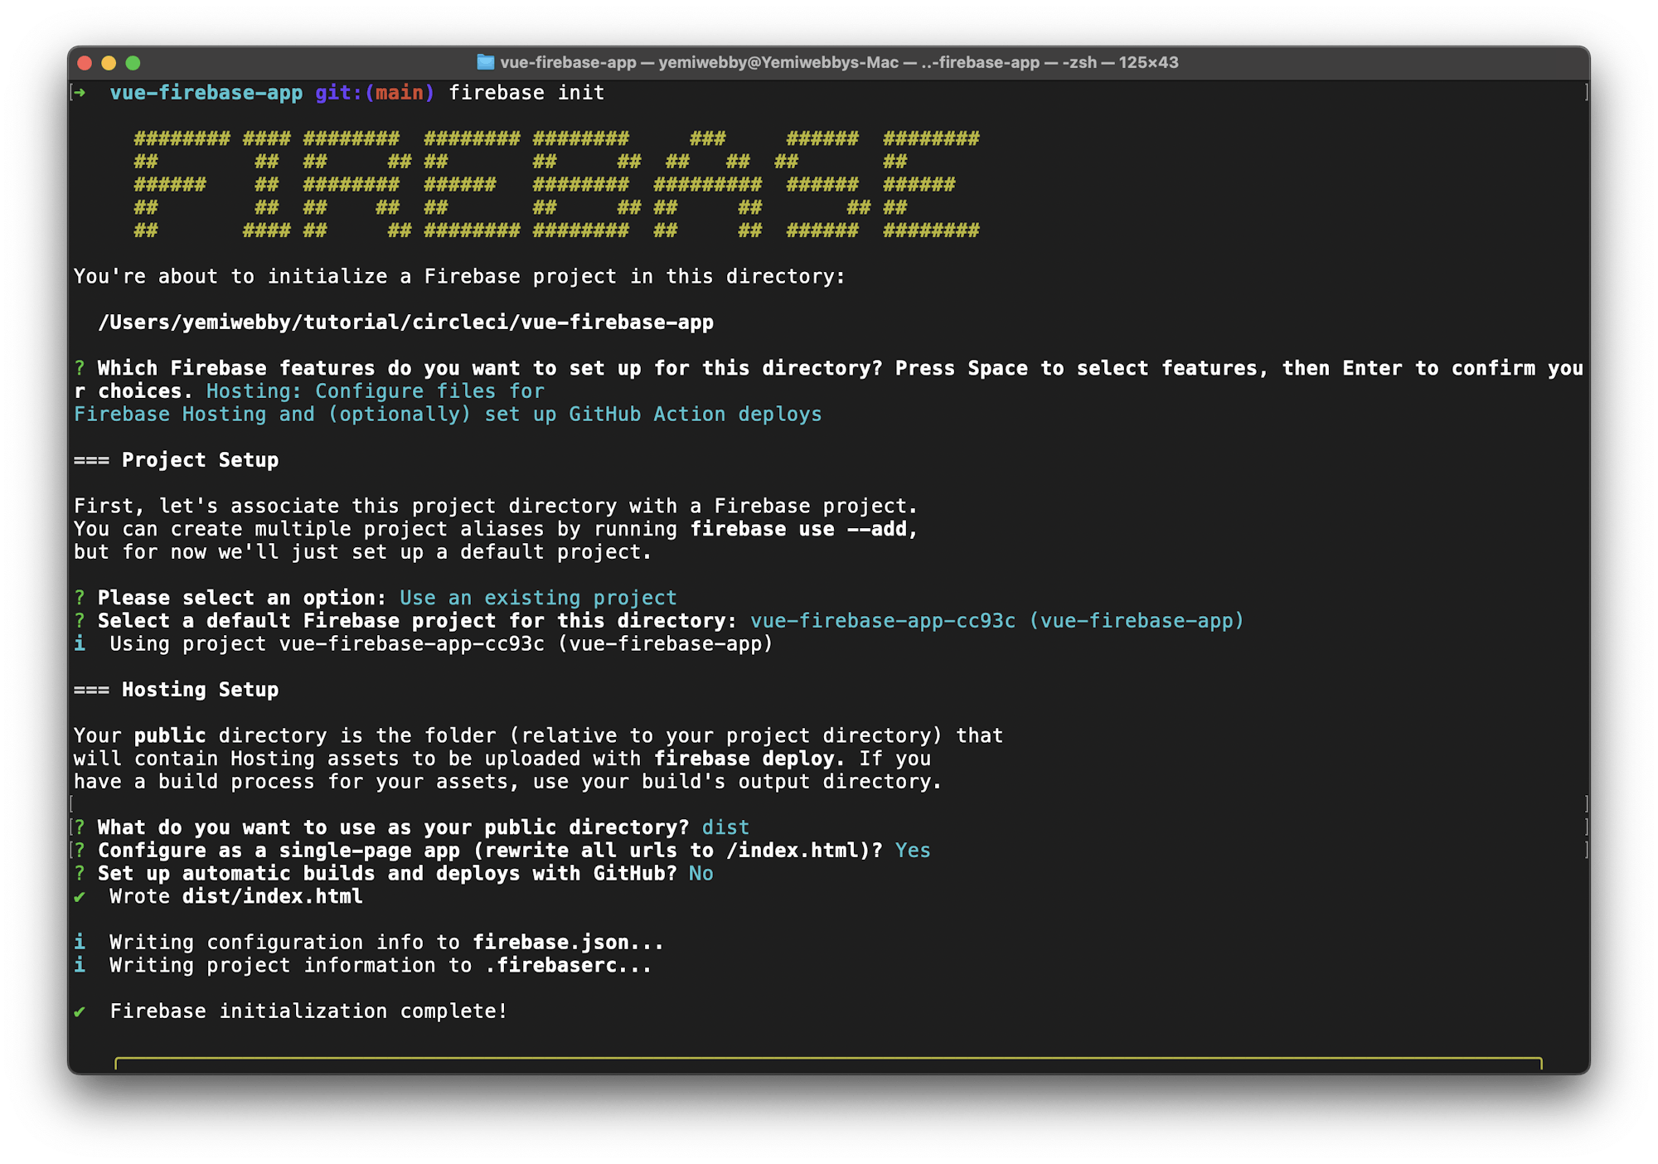Click the firebase init command text
The image size is (1658, 1164).
point(527,93)
